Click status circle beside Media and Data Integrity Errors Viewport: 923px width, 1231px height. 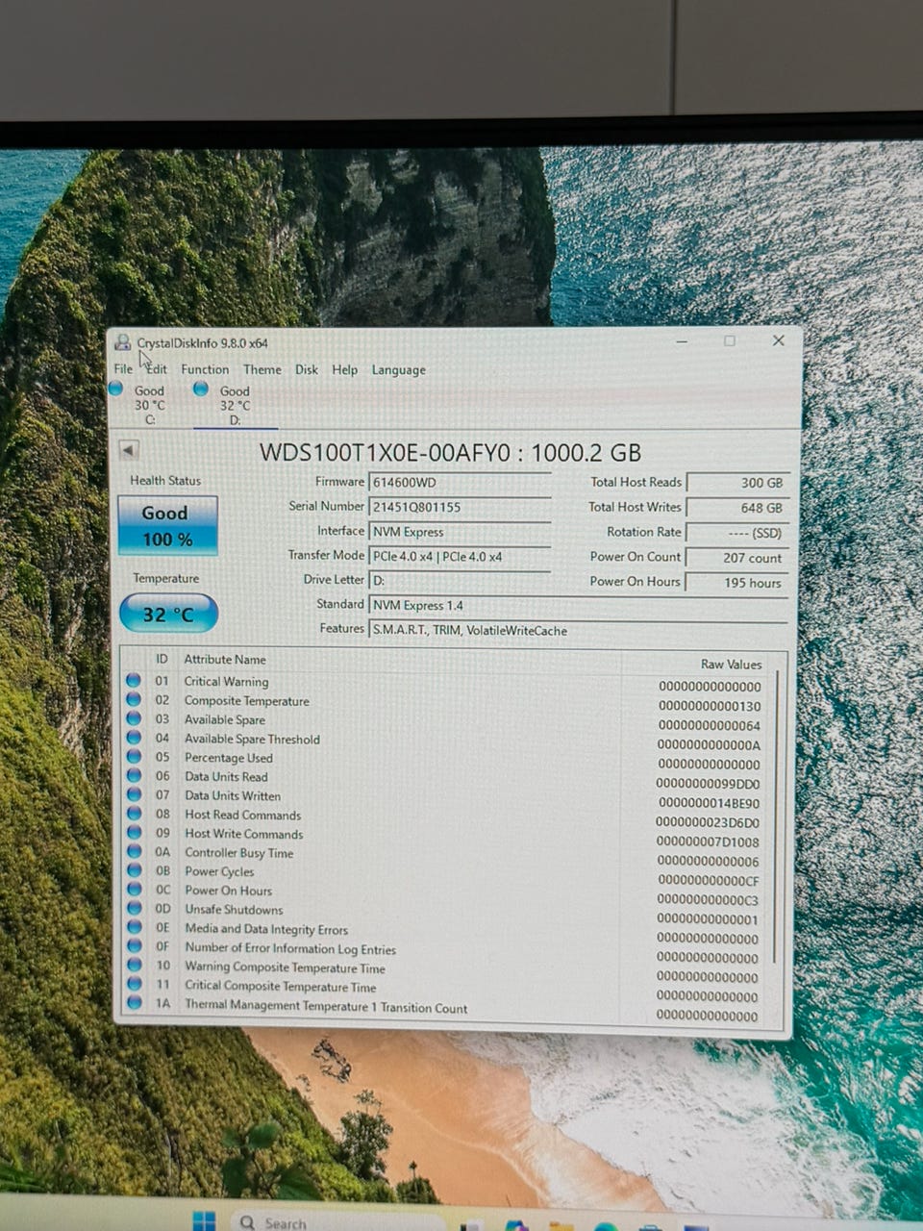134,928
